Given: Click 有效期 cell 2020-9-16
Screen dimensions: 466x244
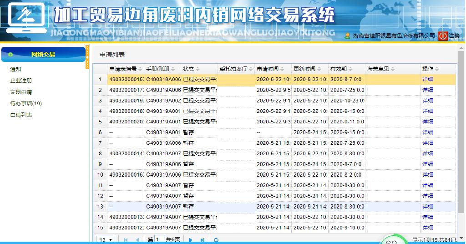Looking at the screenshot, I should click(347, 228).
